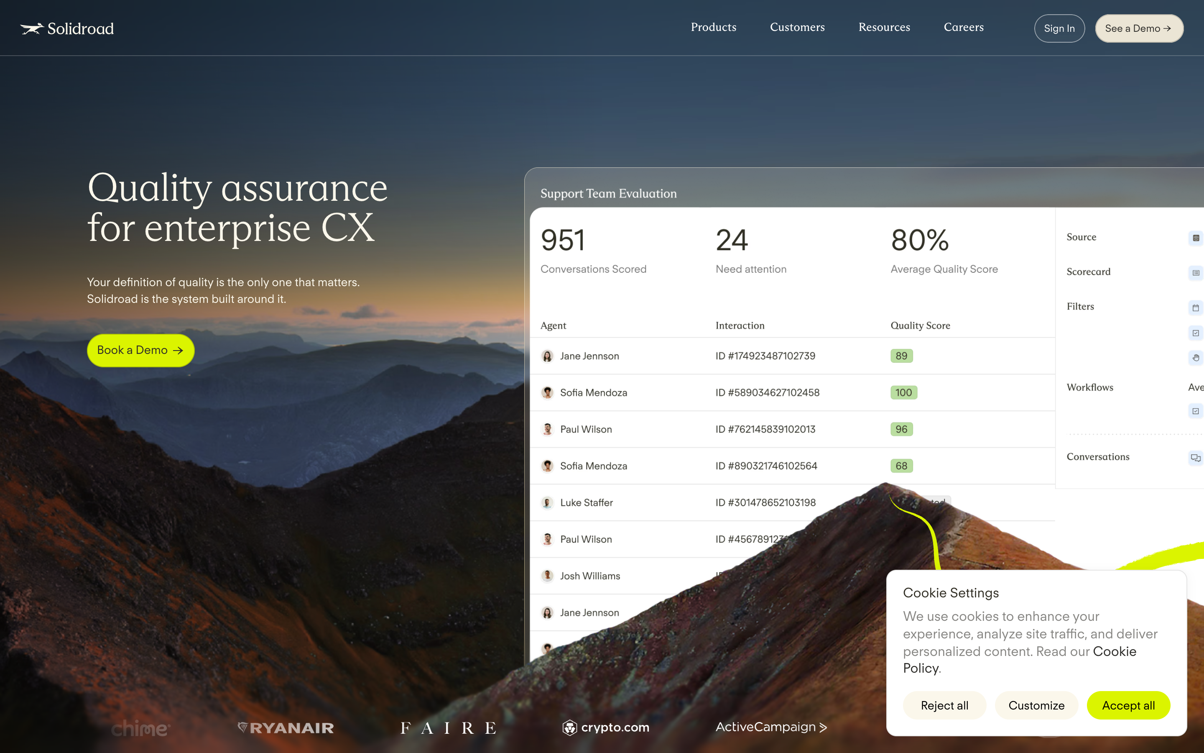Image resolution: width=1204 pixels, height=753 pixels.
Task: Click the Quality Score column header
Action: point(920,326)
